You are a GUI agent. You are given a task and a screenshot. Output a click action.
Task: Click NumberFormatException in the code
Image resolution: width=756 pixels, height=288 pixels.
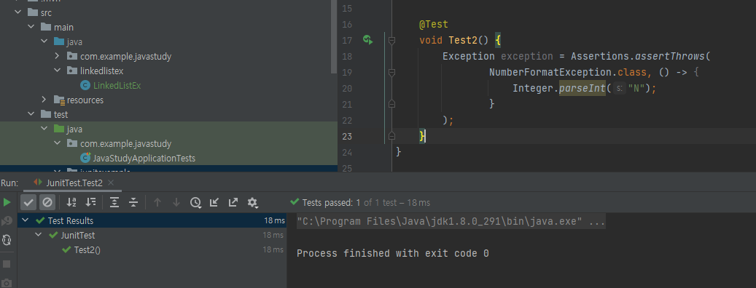click(x=550, y=72)
